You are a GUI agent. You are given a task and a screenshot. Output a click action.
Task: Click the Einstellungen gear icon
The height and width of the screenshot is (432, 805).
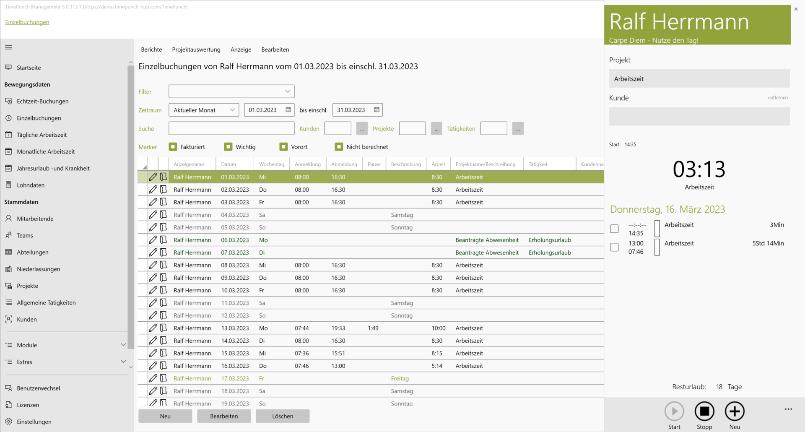tap(8, 422)
